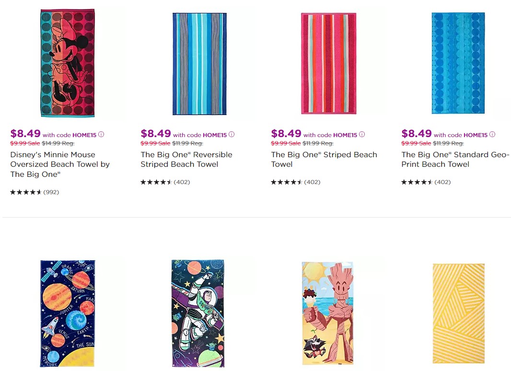This screenshot has width=511, height=371.
Task: Select the Buzz Lightyear towel image
Action: pyautogui.click(x=198, y=313)
